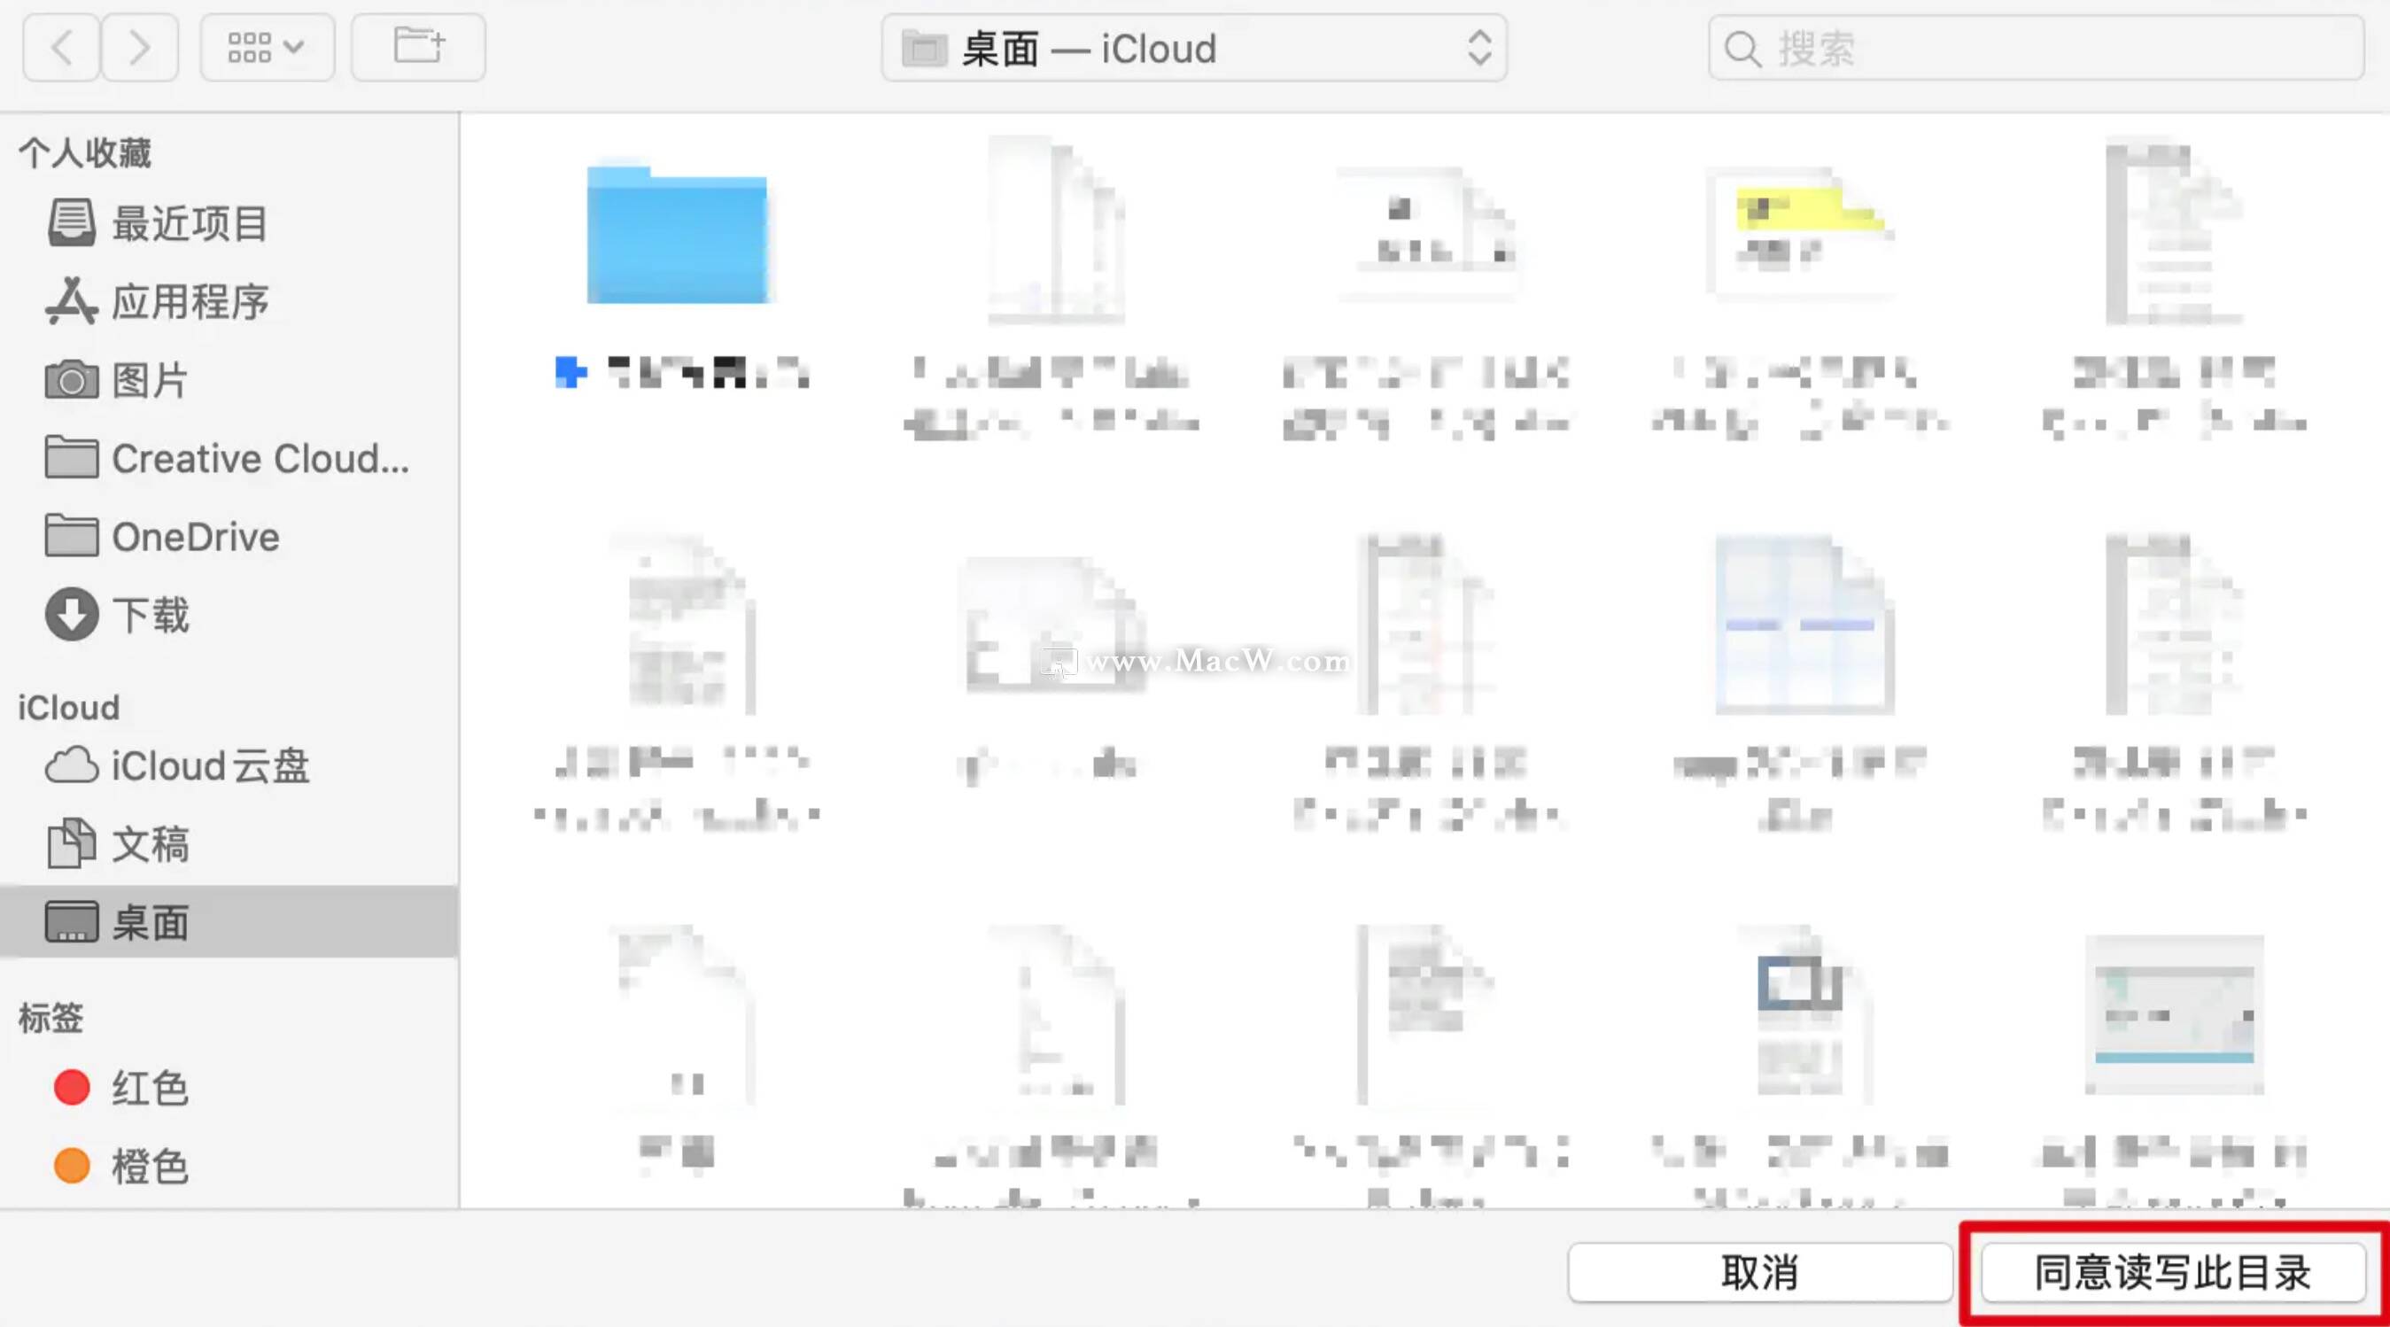
Task: Open the 桌面 — iCloud location dropdown
Action: tap(1193, 48)
